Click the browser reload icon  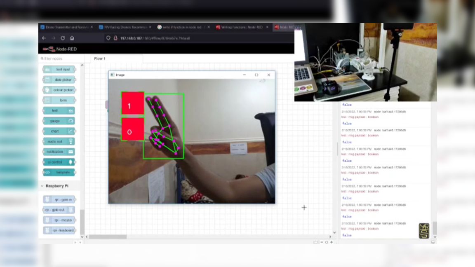[x=62, y=38]
